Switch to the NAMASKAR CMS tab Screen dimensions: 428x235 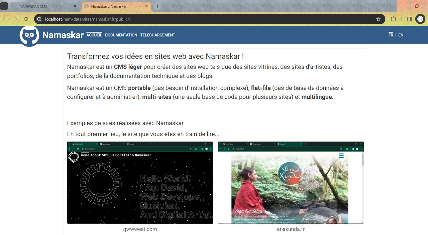[40, 6]
